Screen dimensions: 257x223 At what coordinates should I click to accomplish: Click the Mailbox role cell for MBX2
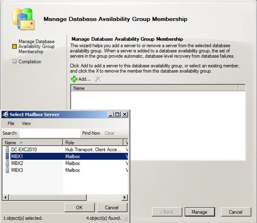tap(73, 163)
